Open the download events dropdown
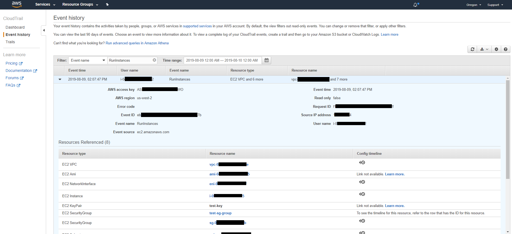512x234 pixels. pos(484,49)
